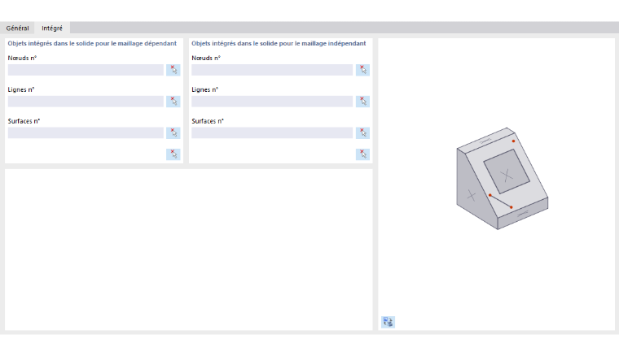Click heading 'Objets intégrés dans le solide pour le maillage indépendant'
Screen dimensions: 619x356
[279, 43]
